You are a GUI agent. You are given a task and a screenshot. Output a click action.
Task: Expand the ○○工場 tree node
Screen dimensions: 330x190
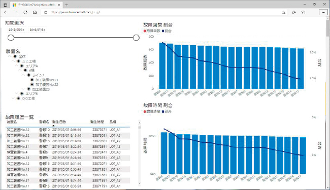click(13, 98)
